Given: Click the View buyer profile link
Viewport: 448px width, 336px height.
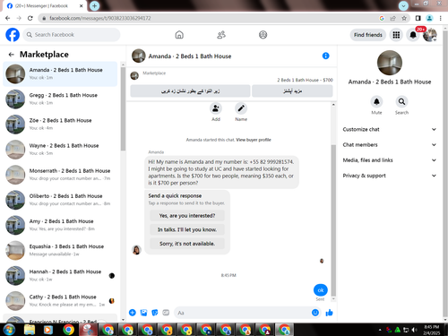Looking at the screenshot, I should click(x=254, y=140).
